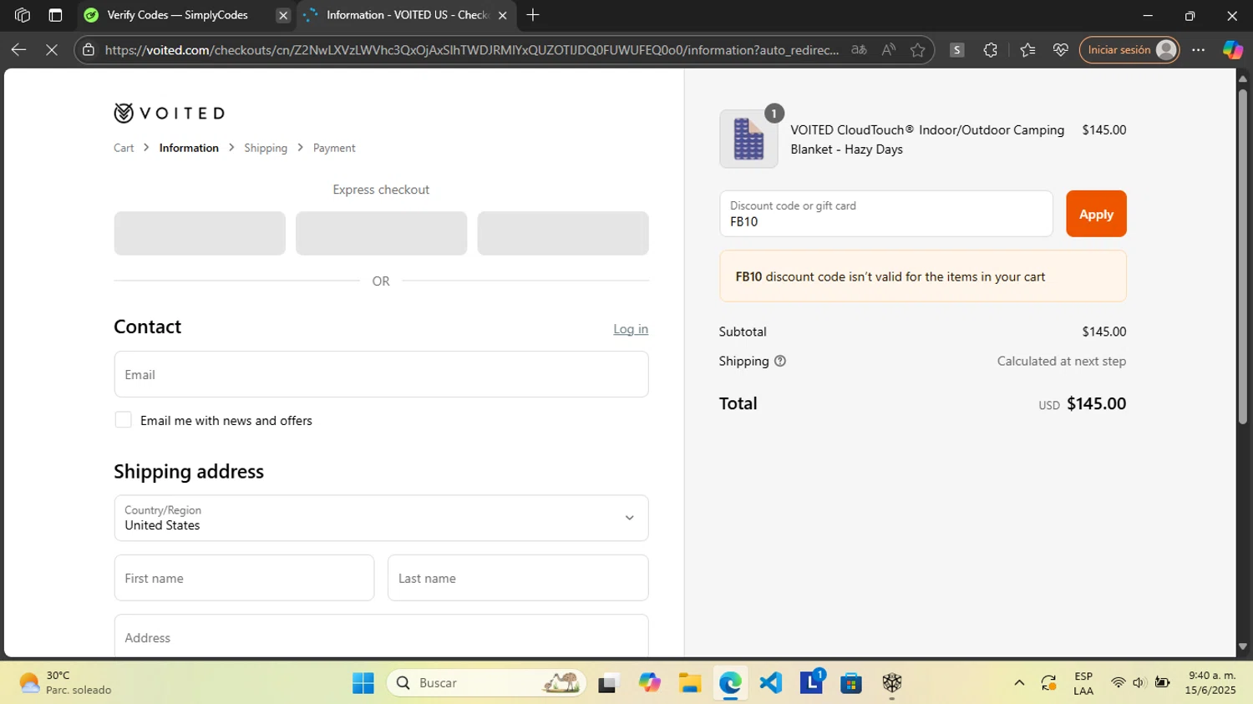The image size is (1253, 704).
Task: Click first express checkout placeholder button
Action: pos(200,233)
